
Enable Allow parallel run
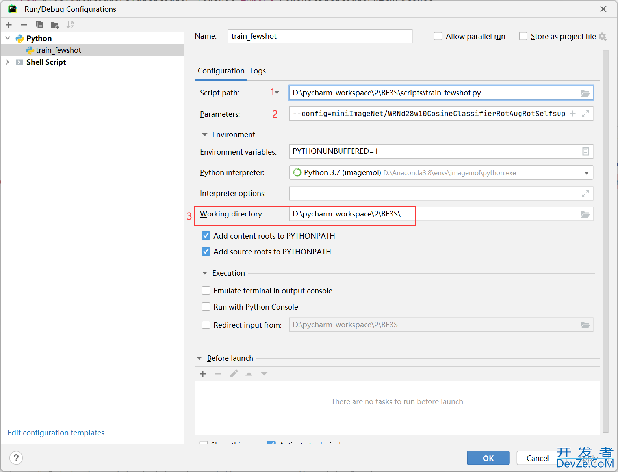coord(438,36)
